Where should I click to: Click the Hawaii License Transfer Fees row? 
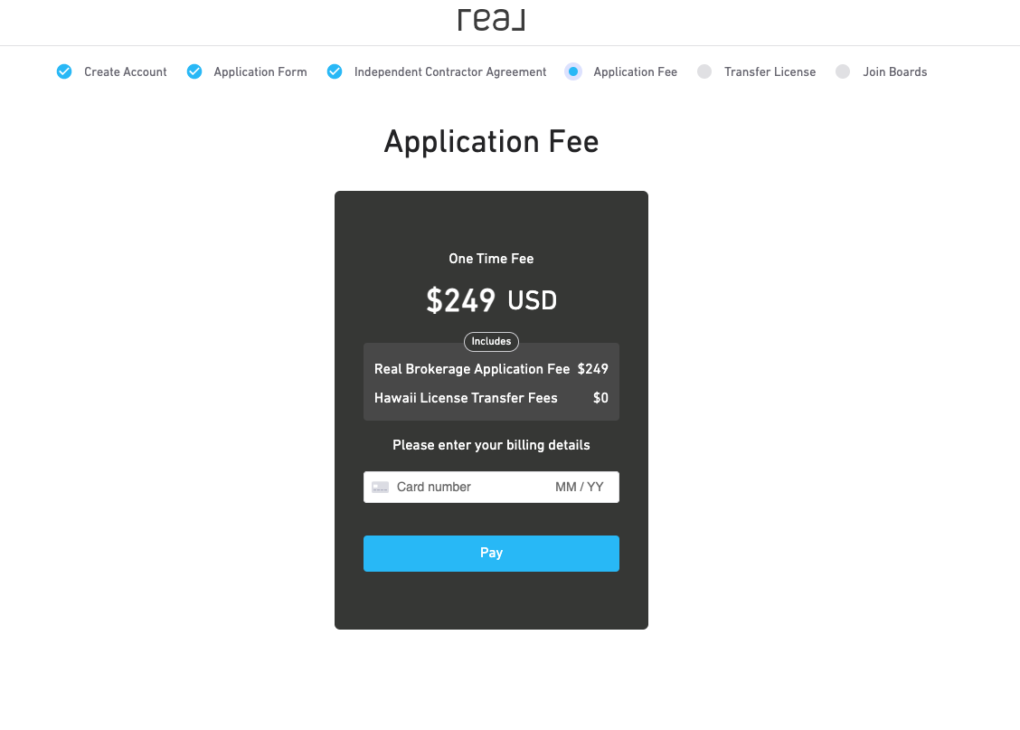tap(491, 398)
